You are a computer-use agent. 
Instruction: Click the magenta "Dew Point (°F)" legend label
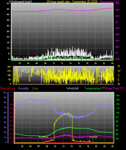click(115, 88)
